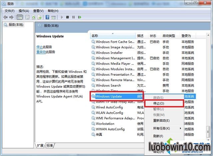This screenshot has width=213, height=156.
Task: Select the 传真 service row
Action: click(117, 135)
